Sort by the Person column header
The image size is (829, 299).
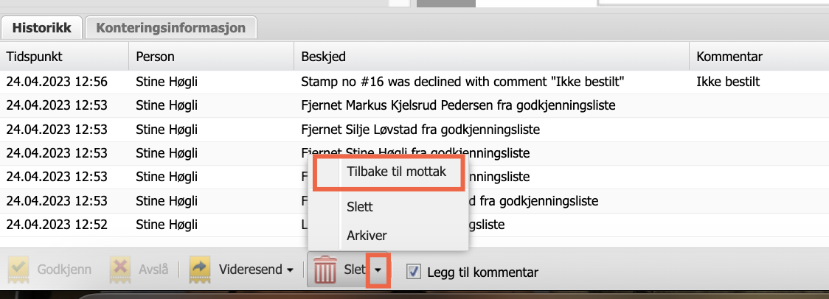pyautogui.click(x=156, y=57)
